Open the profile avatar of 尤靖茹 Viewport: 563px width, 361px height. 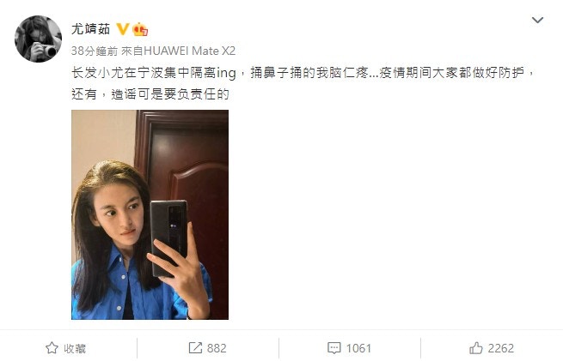[38, 39]
